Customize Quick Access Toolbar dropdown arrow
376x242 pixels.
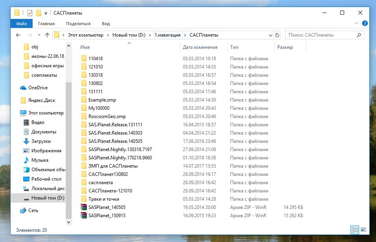click(46, 13)
